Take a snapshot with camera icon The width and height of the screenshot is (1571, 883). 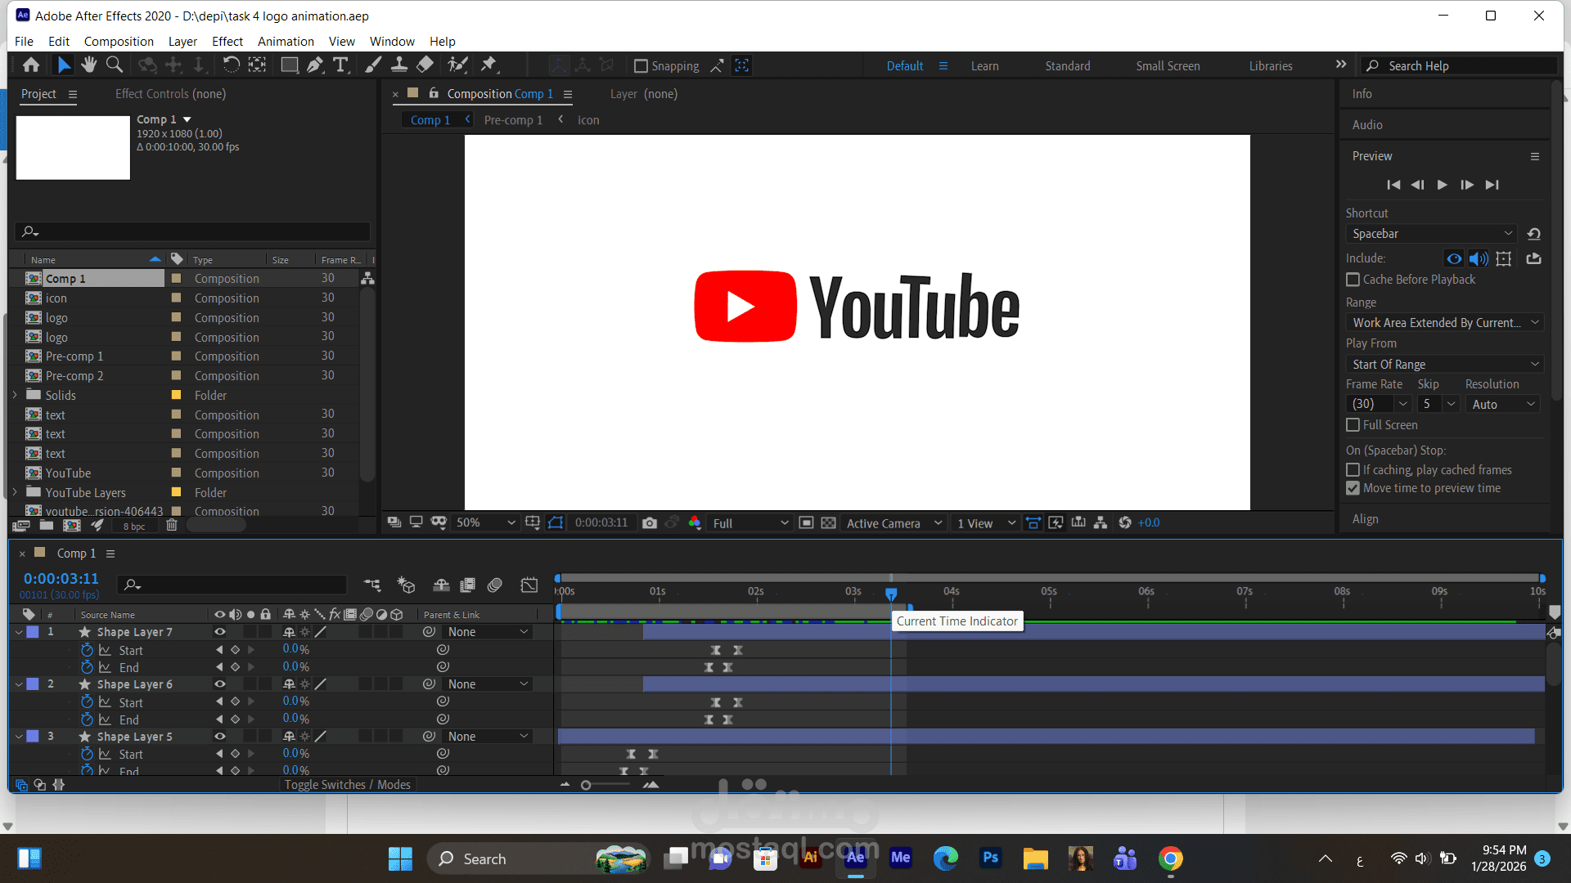(x=650, y=522)
